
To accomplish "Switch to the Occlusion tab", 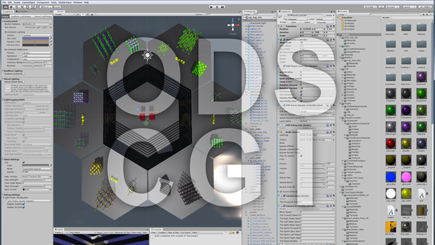I will point(22,11).
